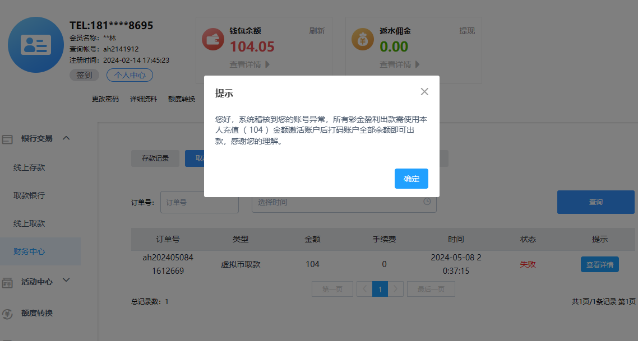Select 线上存款 in the sidebar
Viewport: 638px width, 341px height.
coord(29,167)
